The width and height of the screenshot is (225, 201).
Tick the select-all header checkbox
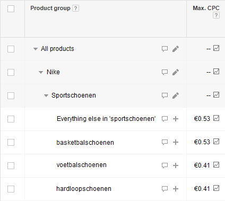(11, 8)
